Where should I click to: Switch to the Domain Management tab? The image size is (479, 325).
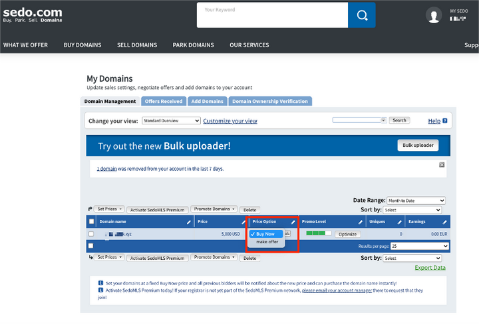(110, 101)
